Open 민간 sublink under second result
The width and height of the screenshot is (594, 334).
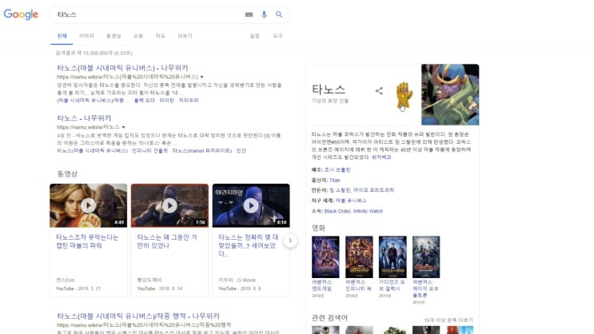[241, 151]
